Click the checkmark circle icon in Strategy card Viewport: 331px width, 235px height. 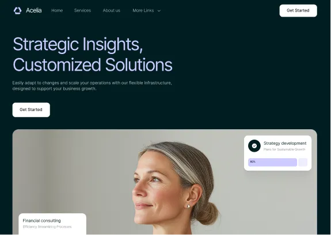254,146
